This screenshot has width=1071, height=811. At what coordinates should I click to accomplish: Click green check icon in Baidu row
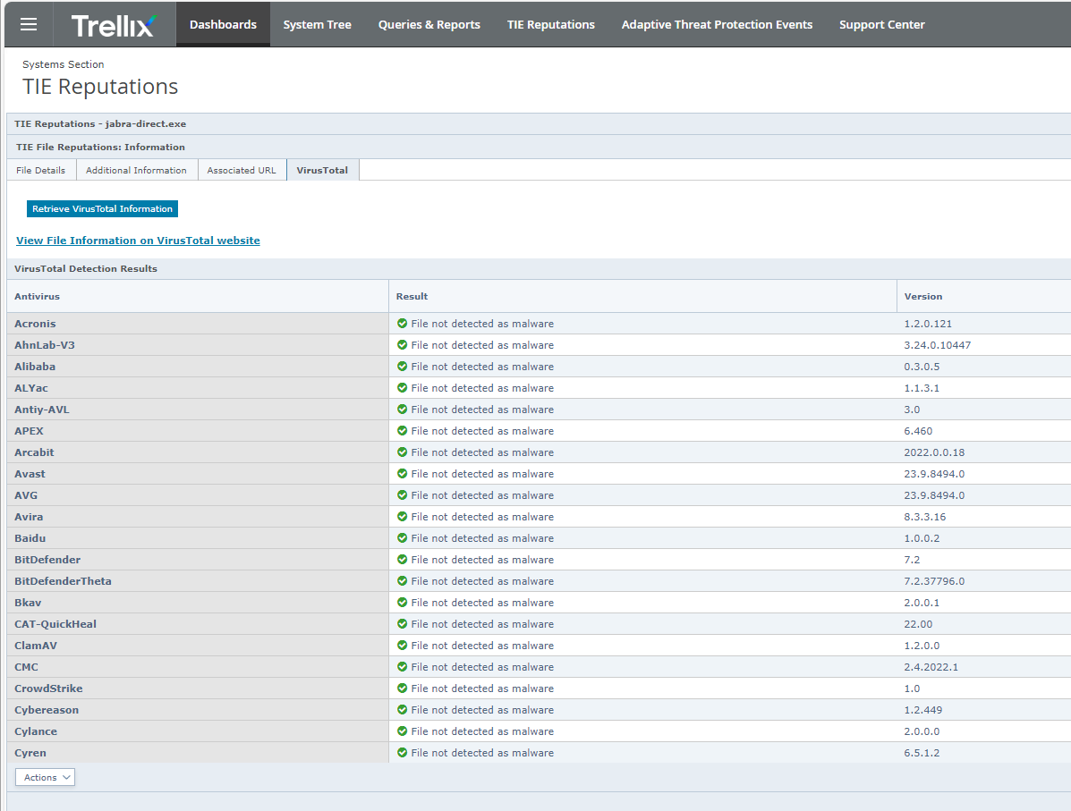403,538
